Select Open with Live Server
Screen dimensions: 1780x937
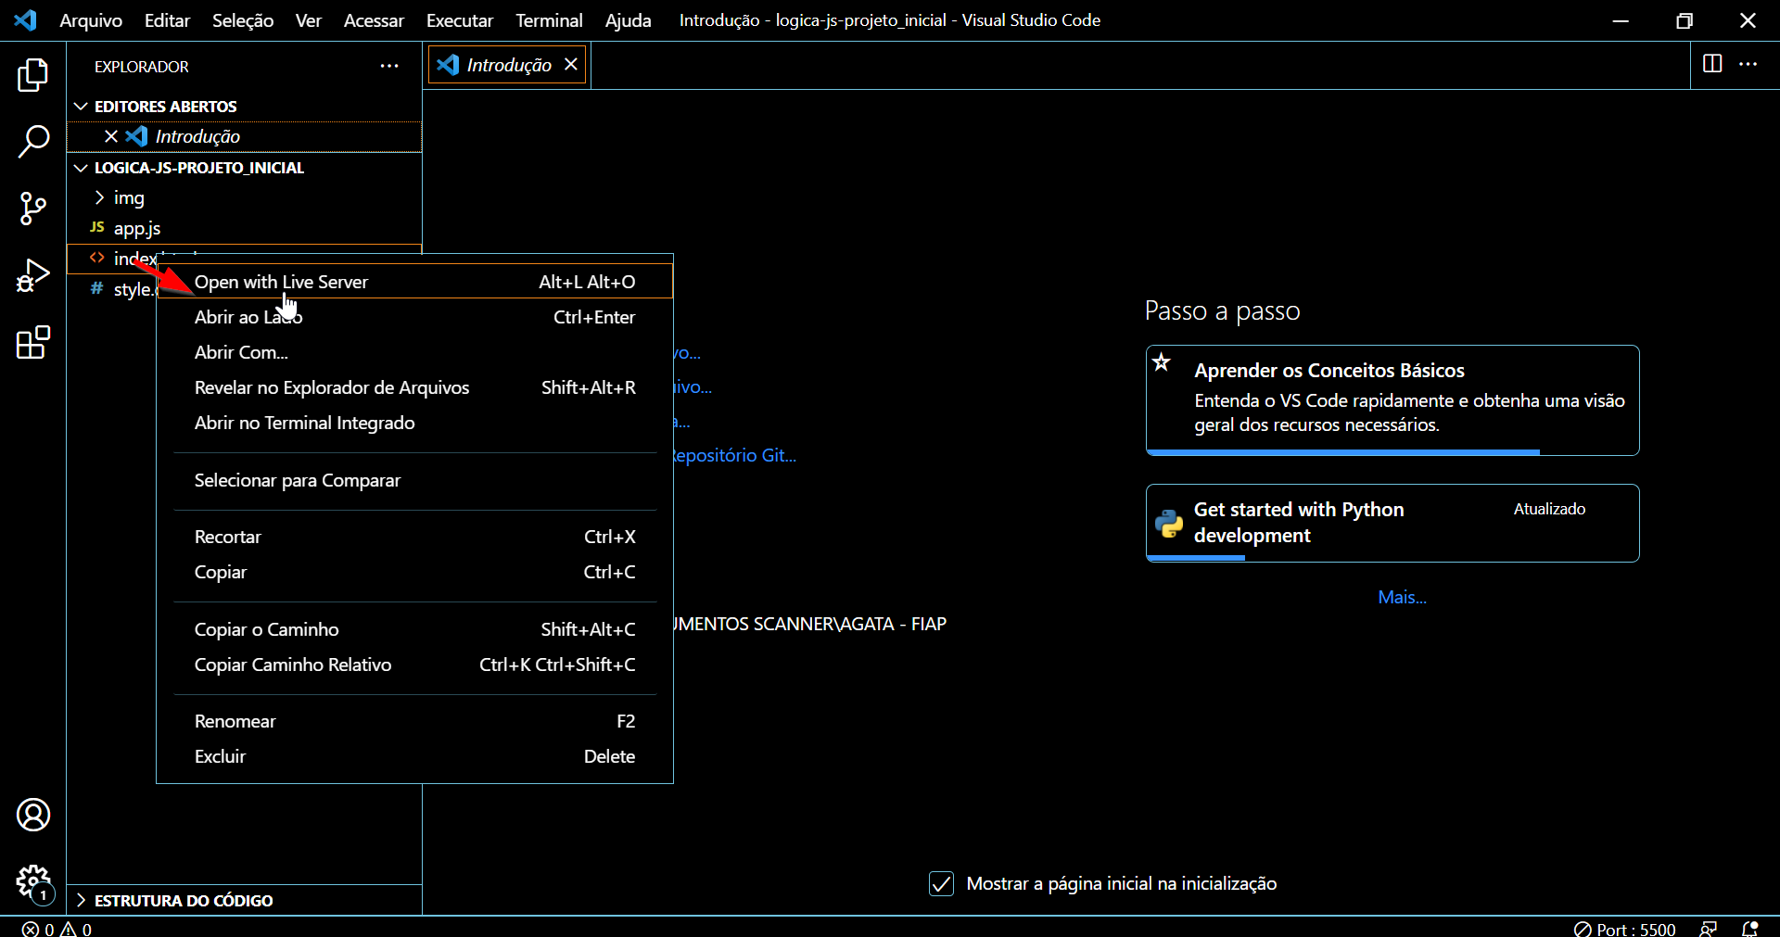(414, 282)
